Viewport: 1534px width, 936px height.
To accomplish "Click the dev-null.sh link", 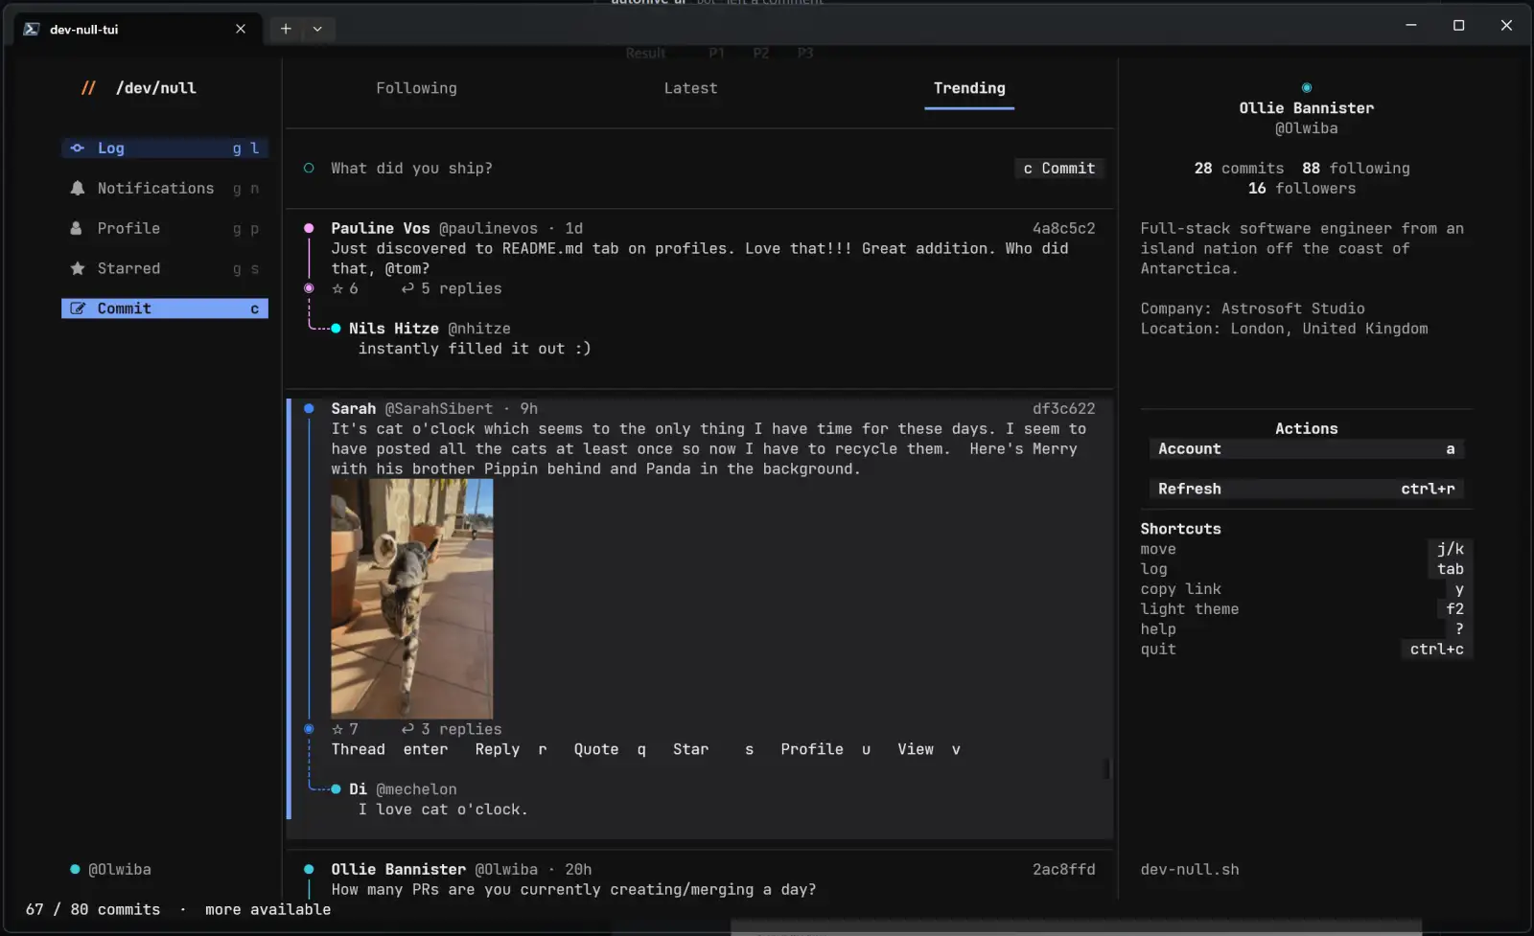I will [1190, 870].
